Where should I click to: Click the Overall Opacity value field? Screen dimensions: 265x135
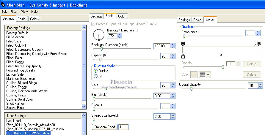pyautogui.click(x=253, y=86)
